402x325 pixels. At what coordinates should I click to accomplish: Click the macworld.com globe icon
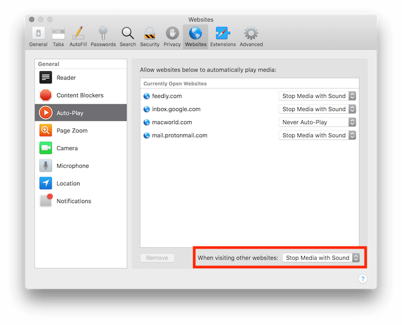(x=146, y=122)
